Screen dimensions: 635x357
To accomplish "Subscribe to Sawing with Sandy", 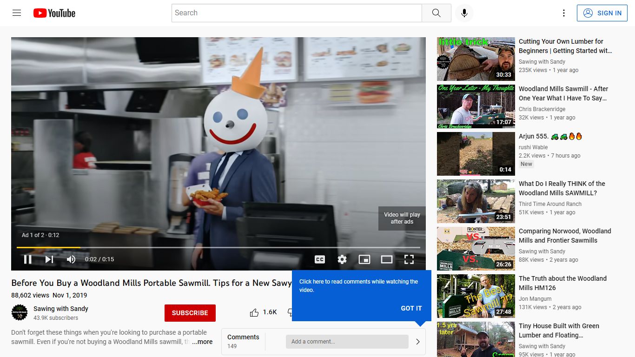I will [190, 313].
